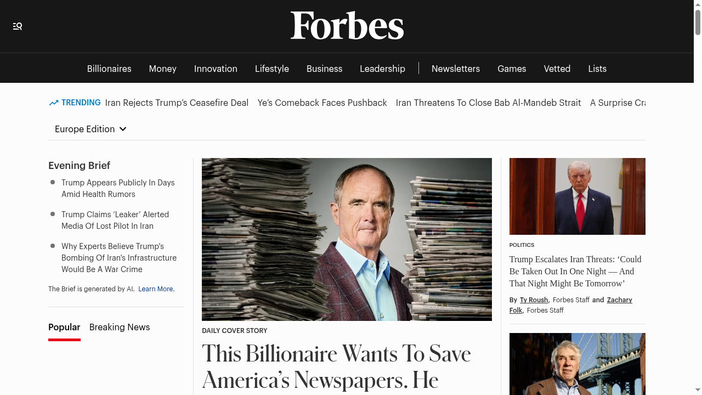Open trending story about Iran ceasefire rejection
Image resolution: width=702 pixels, height=395 pixels.
click(x=177, y=103)
